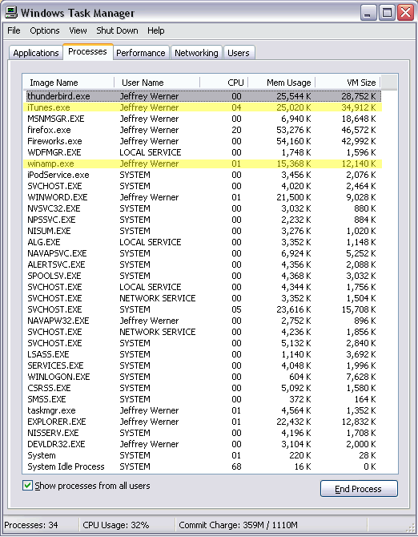
Task: Select the iTunes.exe process row
Action: 204,107
